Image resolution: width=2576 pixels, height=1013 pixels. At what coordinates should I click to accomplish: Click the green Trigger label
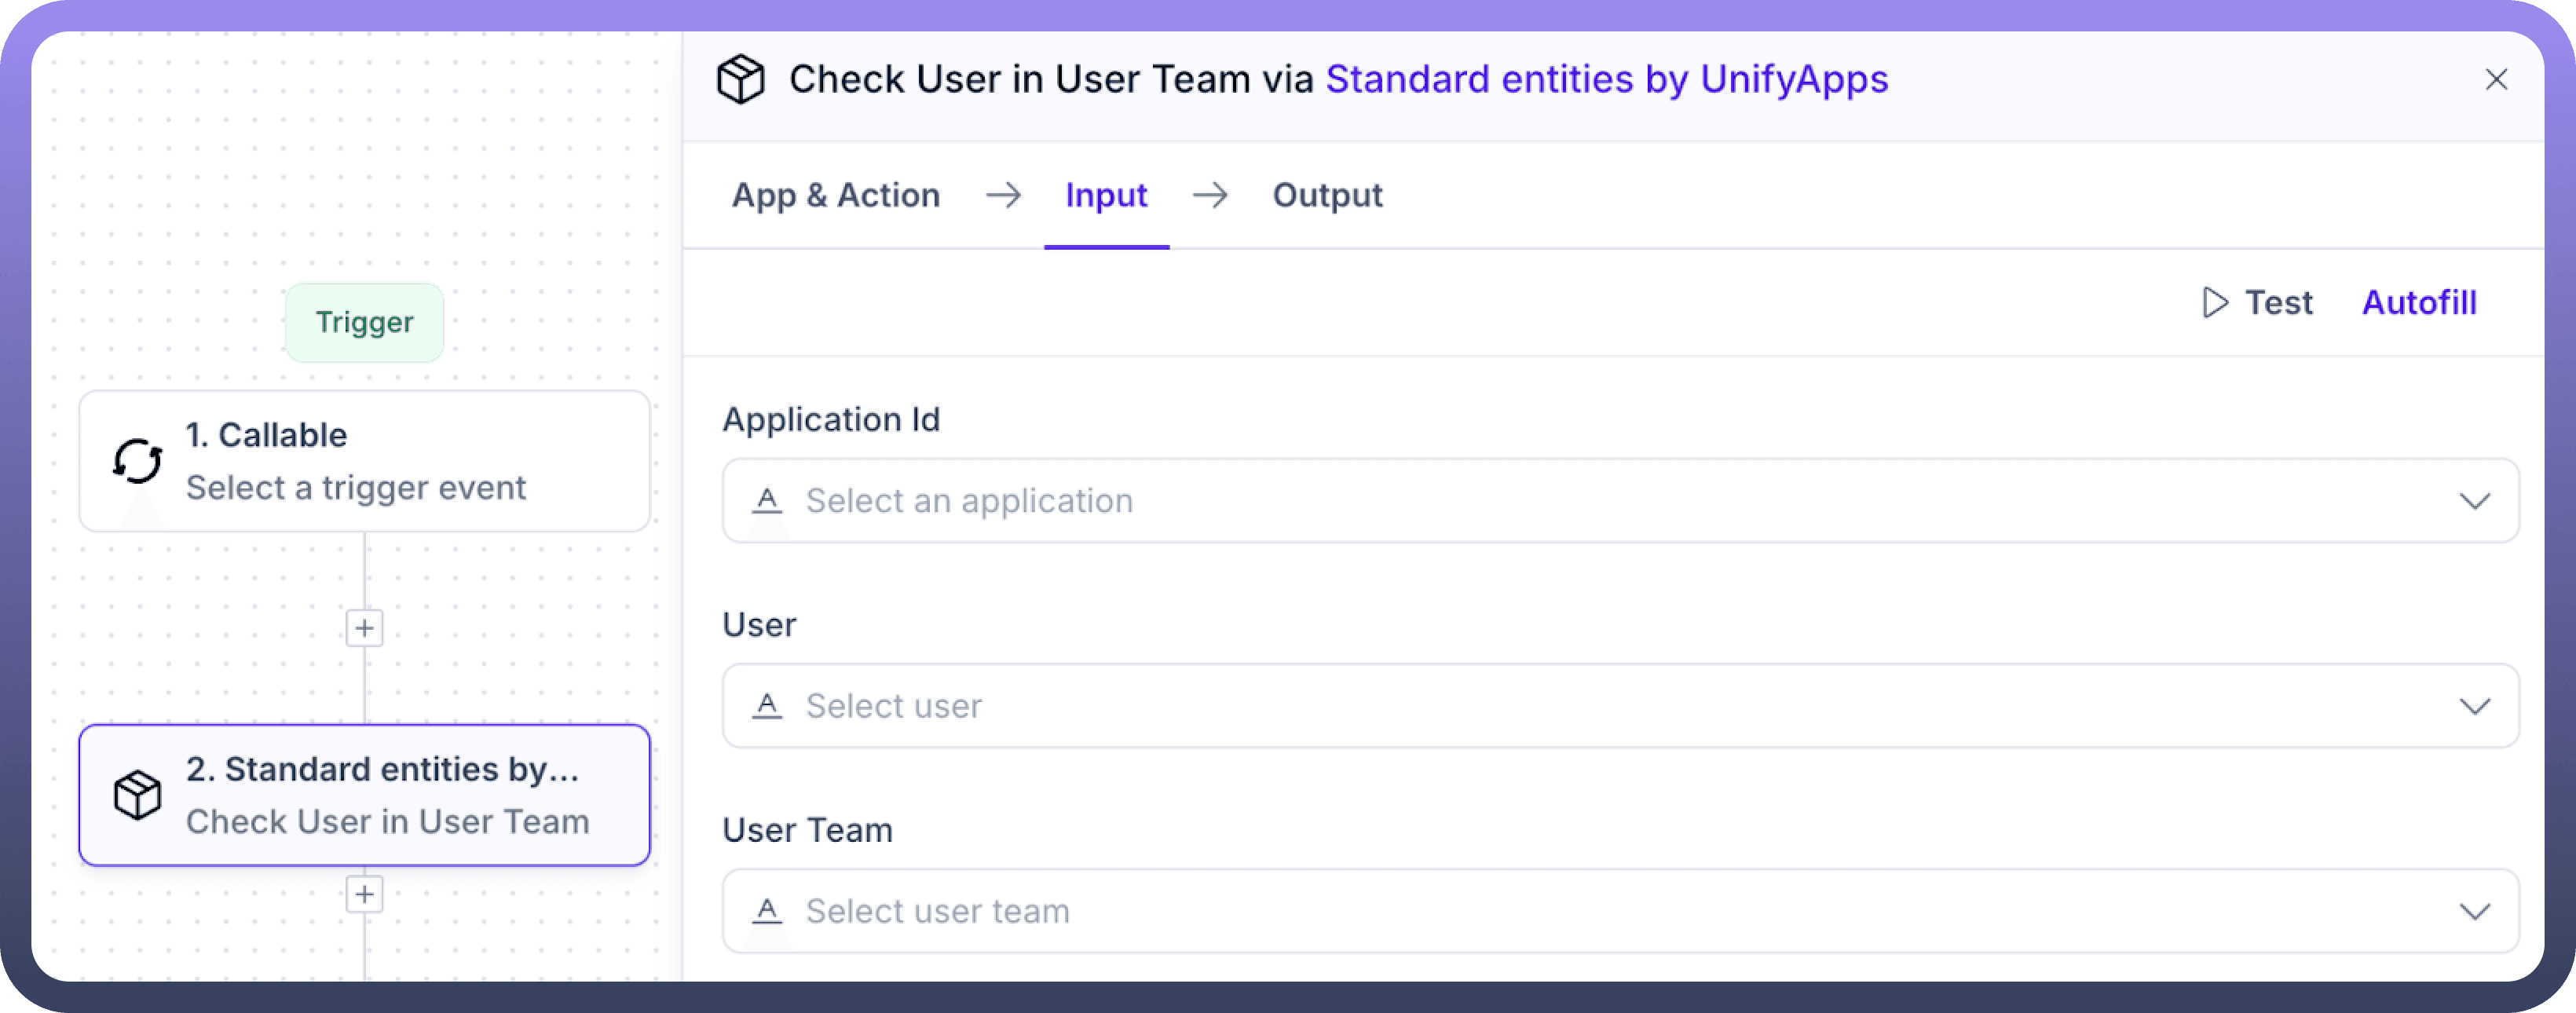point(364,322)
